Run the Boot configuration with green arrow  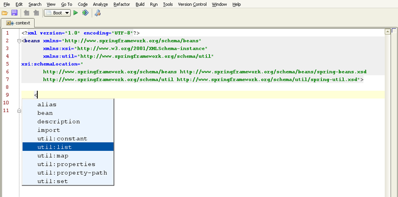[76, 13]
